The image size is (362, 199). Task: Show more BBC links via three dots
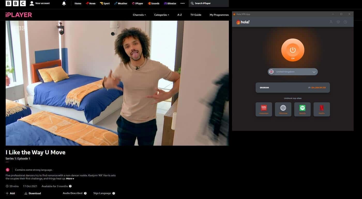tap(183, 3)
